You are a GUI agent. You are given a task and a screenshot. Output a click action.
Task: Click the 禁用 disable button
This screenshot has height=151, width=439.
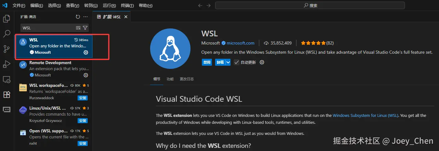point(207,62)
